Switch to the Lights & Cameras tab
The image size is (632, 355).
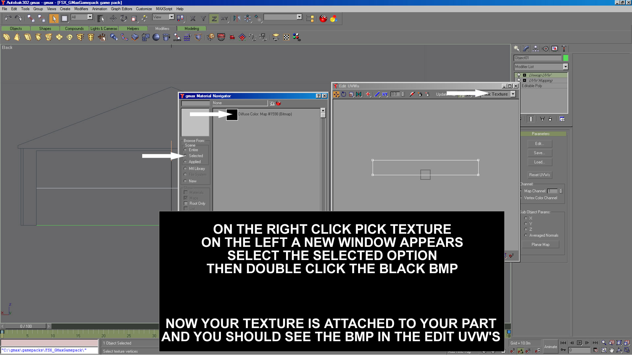[x=104, y=29]
